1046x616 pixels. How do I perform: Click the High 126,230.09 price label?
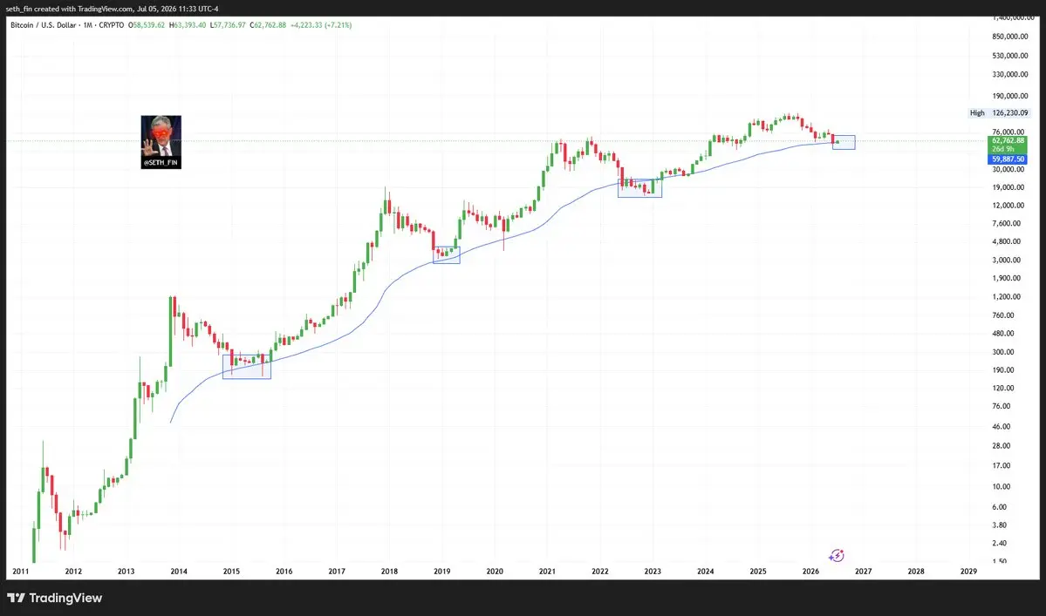point(999,113)
